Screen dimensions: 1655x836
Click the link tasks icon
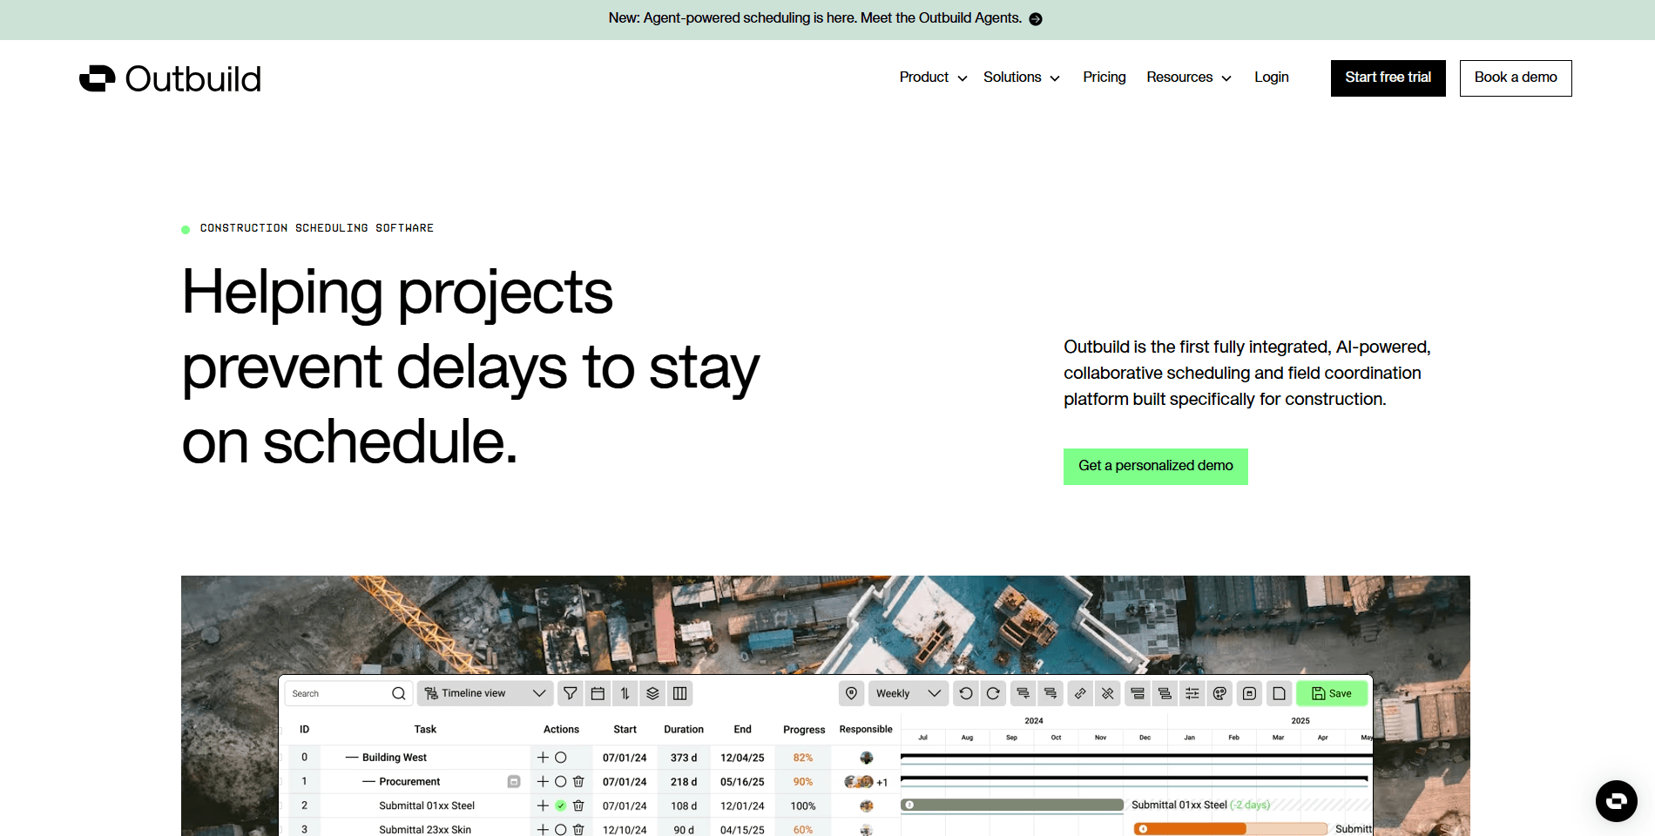[x=1080, y=693]
